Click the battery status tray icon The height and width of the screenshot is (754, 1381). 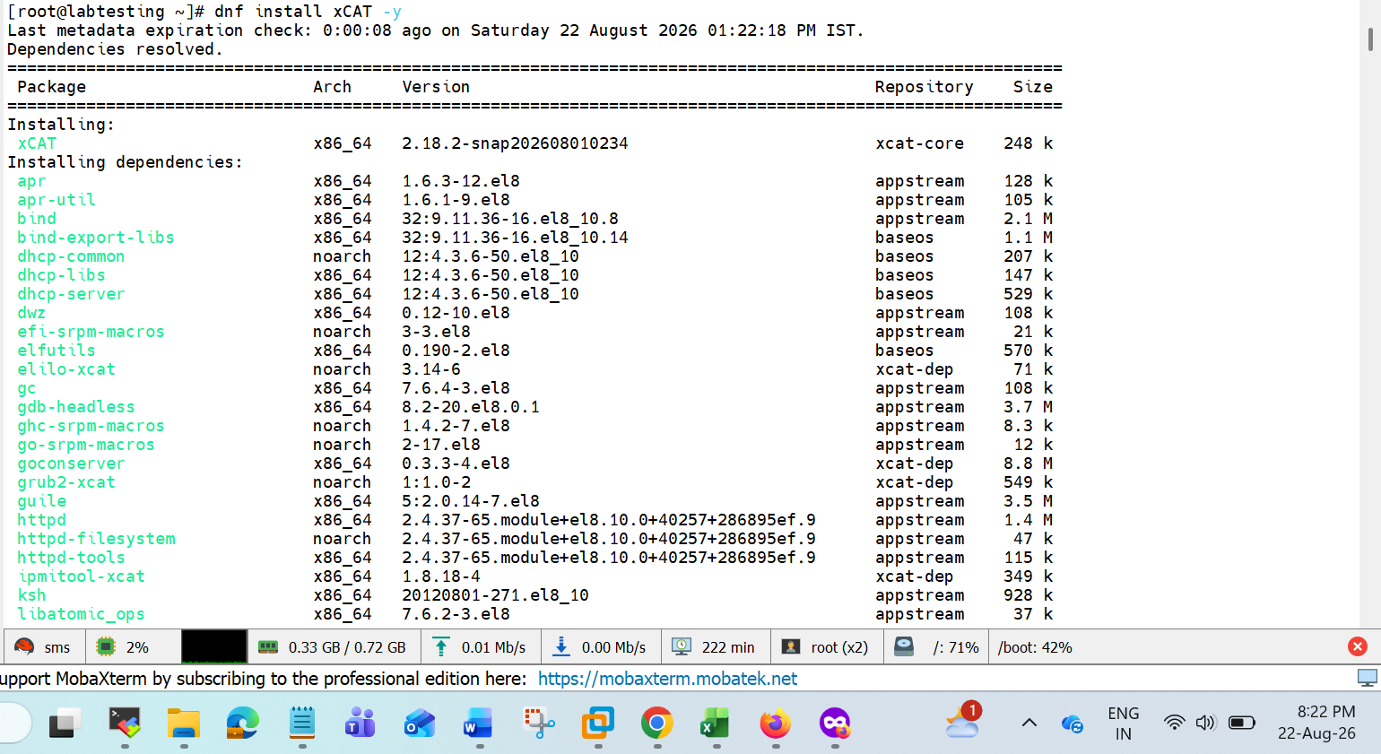1242,723
